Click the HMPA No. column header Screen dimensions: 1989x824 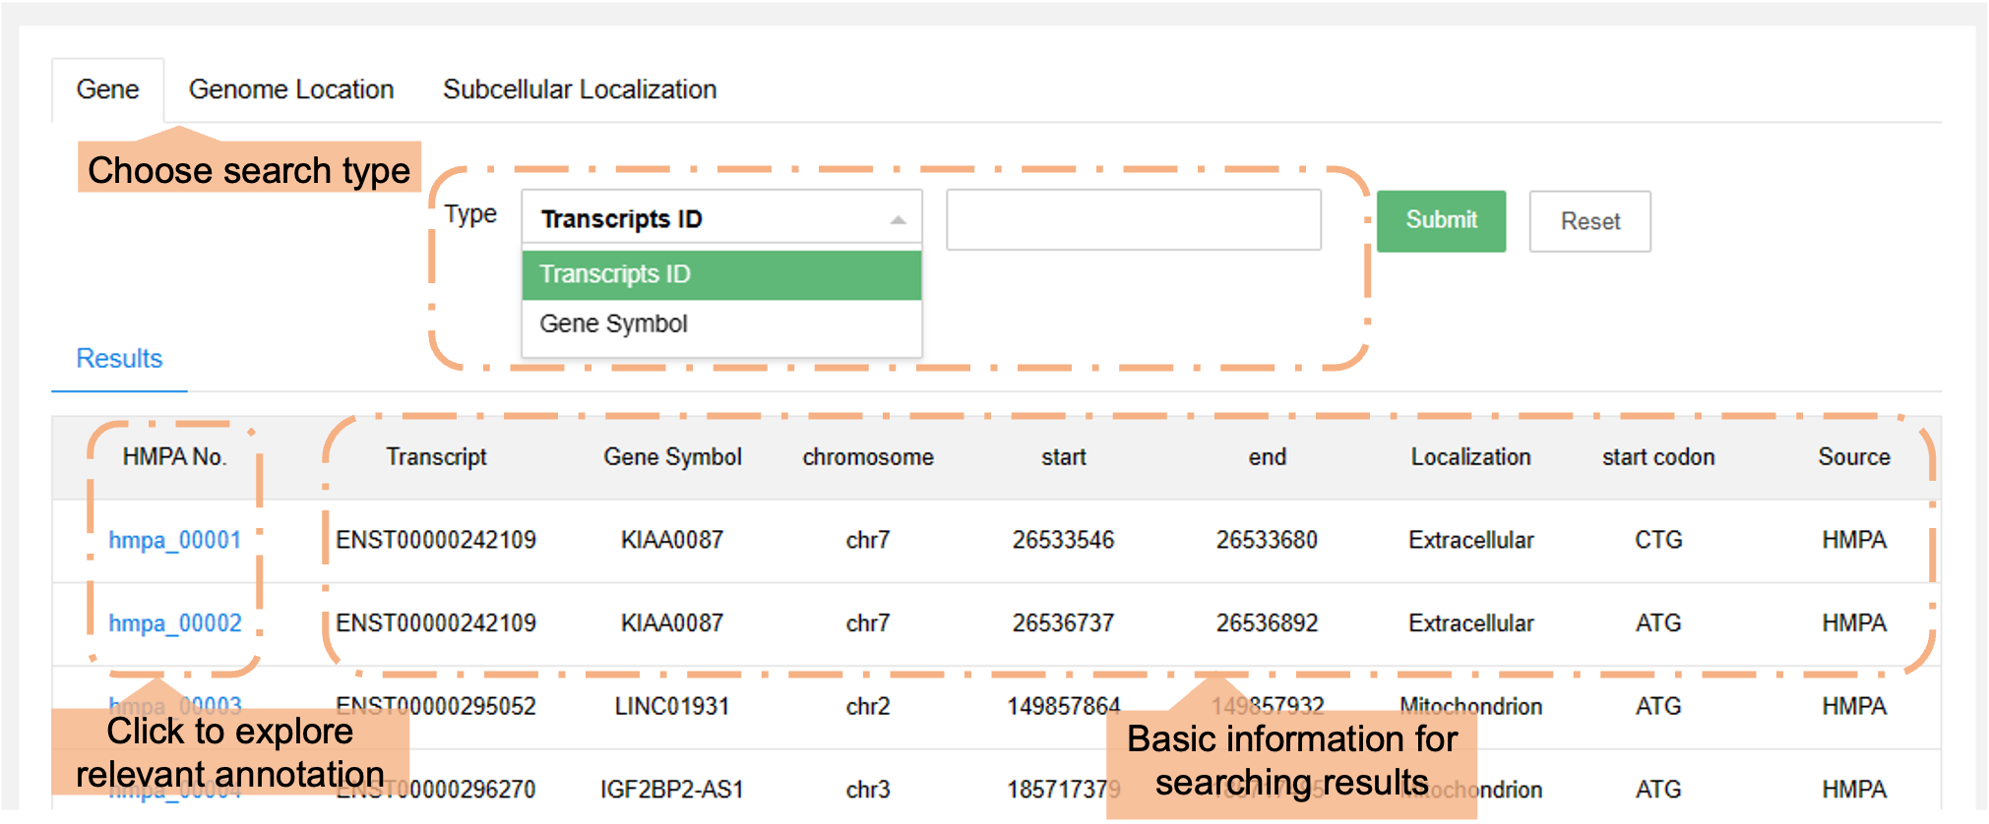(x=174, y=457)
